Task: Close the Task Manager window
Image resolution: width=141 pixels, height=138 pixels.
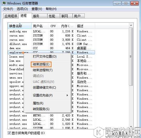Action: [134, 3]
